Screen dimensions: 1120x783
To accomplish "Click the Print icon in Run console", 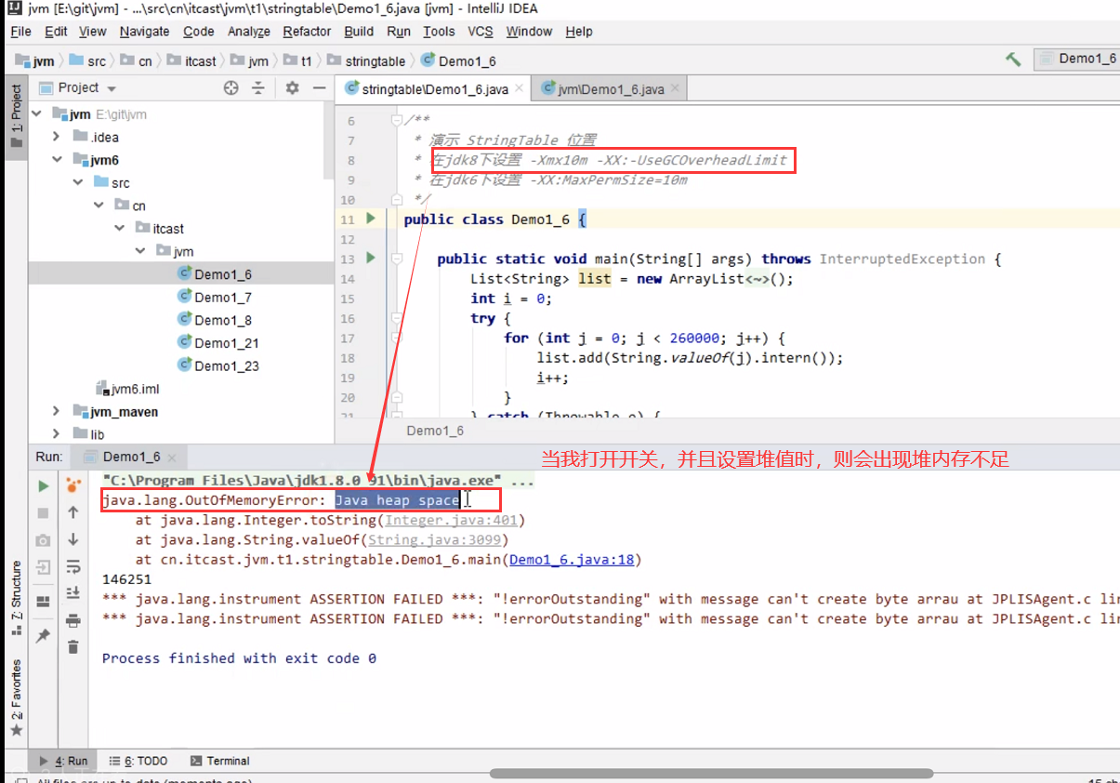I will coord(73,620).
